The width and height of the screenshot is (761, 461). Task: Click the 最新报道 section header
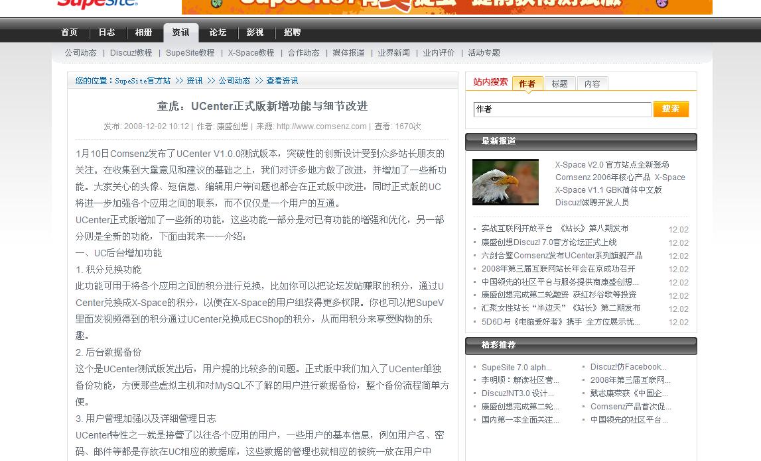click(581, 142)
